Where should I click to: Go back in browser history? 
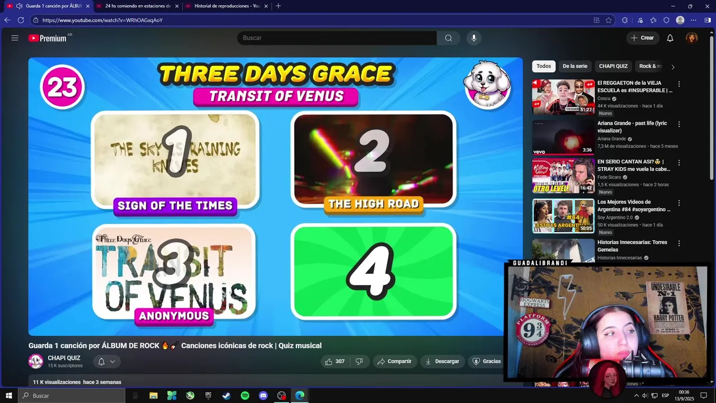(x=7, y=20)
